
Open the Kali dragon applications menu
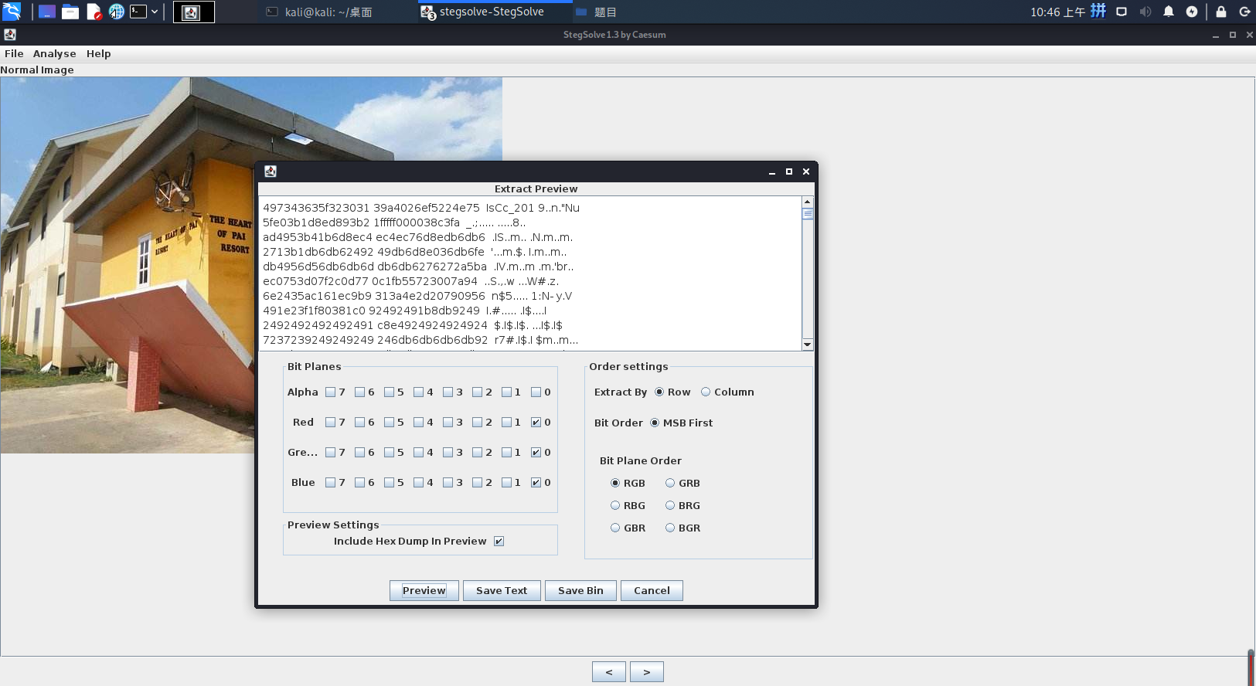(x=12, y=12)
